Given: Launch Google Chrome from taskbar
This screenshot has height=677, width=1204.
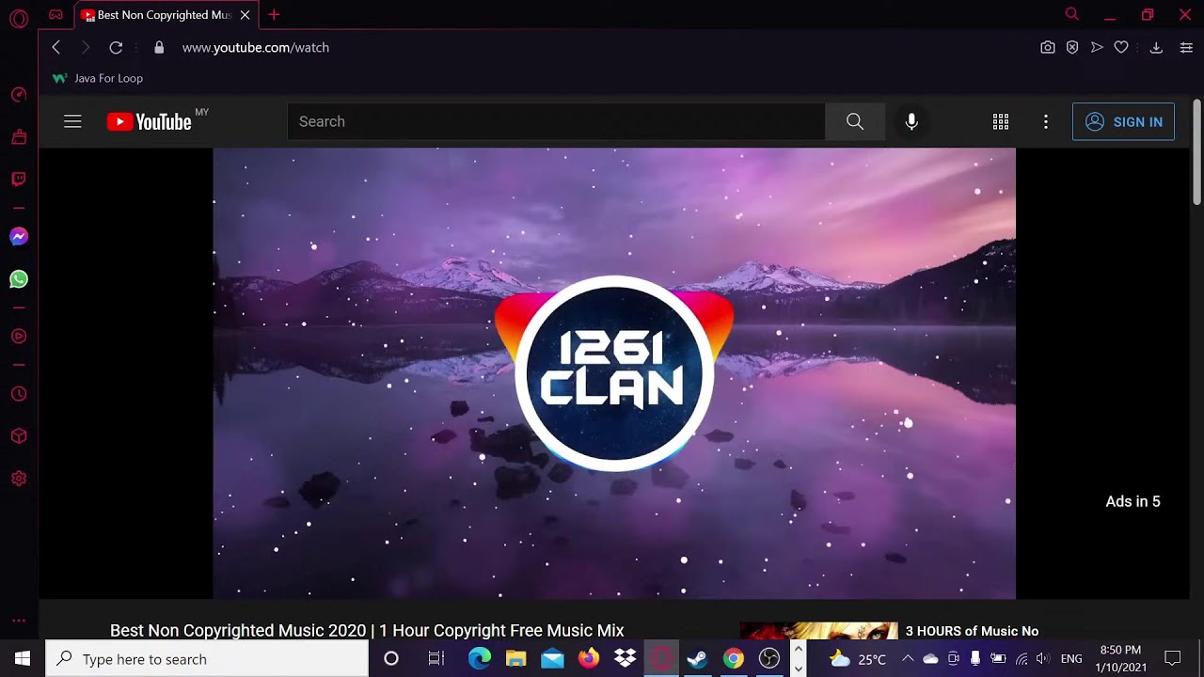Looking at the screenshot, I should click(734, 659).
